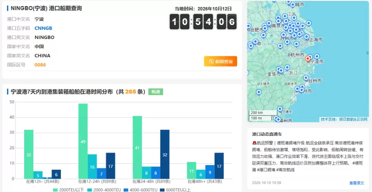This screenshot has height=192, width=372.
Task: Click the 2026-10-10 10:59 news timestamp
Action: coord(266,183)
